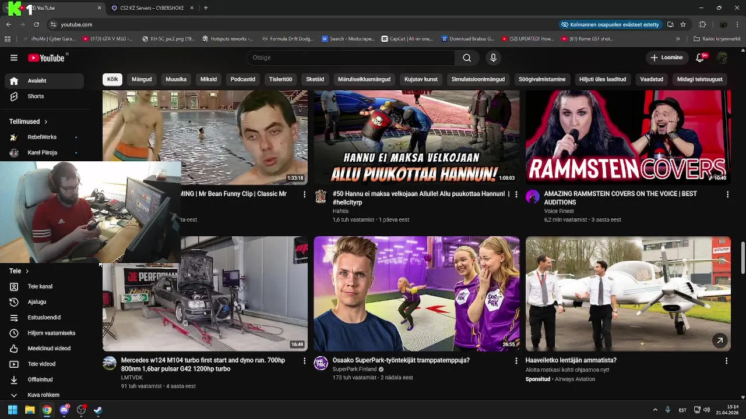Open account avatar menu on YouTube
The width and height of the screenshot is (746, 419).
coord(722,58)
